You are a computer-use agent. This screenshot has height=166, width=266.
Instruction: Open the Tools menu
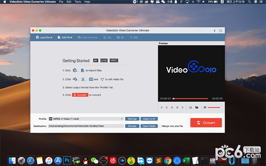coord(78,2)
